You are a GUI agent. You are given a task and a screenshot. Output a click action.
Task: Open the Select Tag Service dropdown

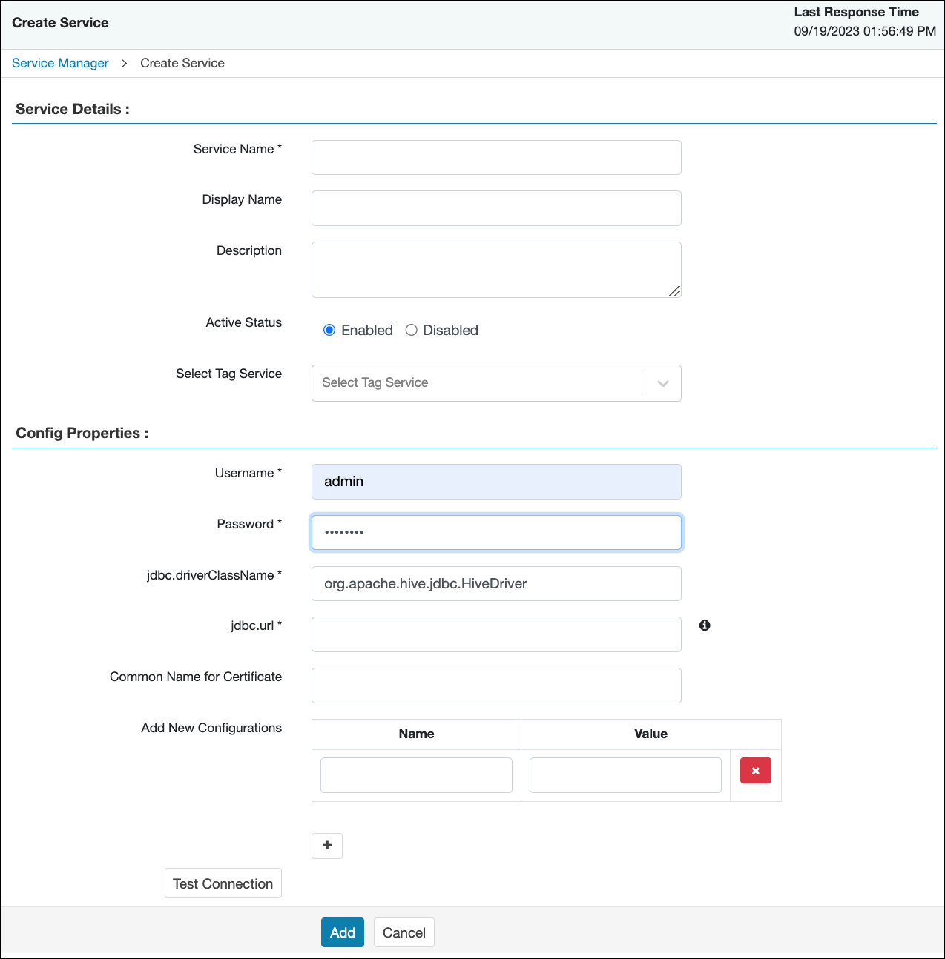[x=478, y=383]
